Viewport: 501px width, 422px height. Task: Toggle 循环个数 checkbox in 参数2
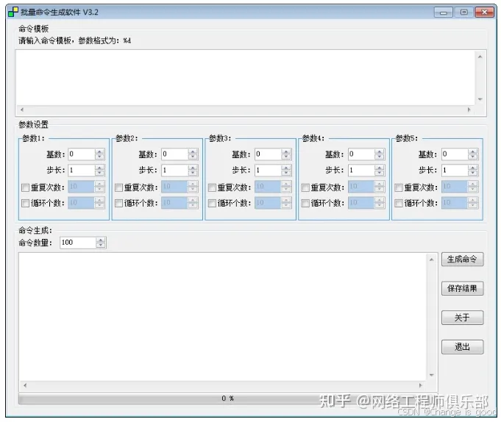pyautogui.click(x=118, y=203)
